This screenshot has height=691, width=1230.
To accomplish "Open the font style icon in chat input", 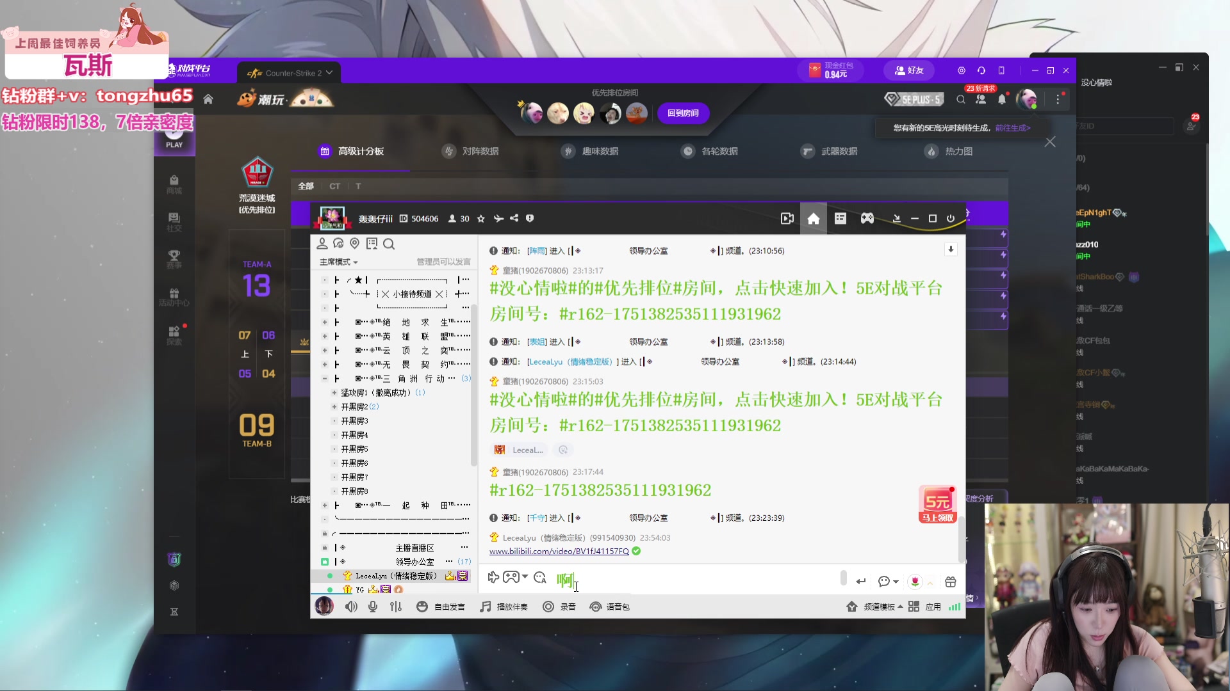I will pyautogui.click(x=540, y=578).
